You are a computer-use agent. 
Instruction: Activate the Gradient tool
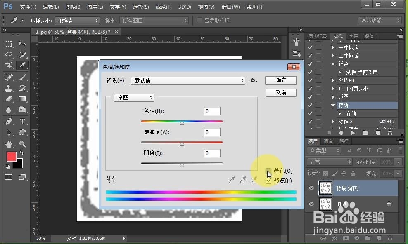tap(22, 99)
